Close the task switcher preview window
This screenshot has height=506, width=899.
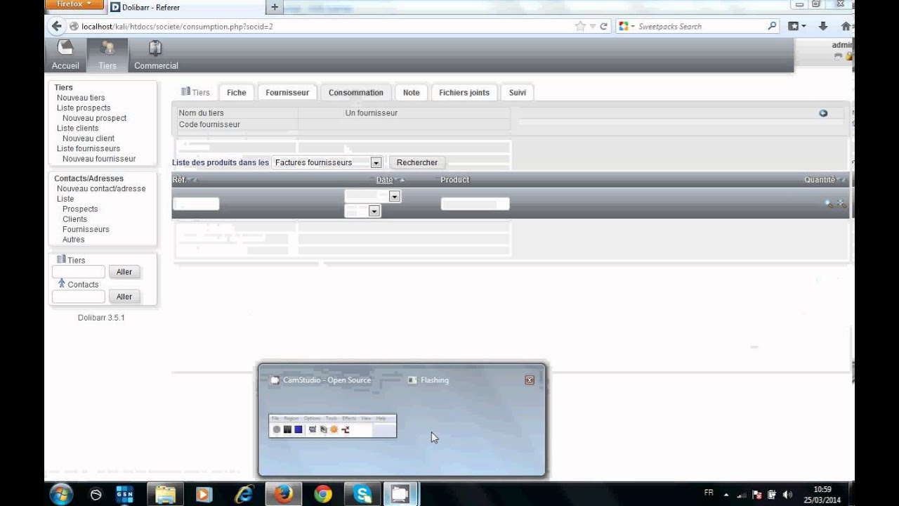click(530, 380)
